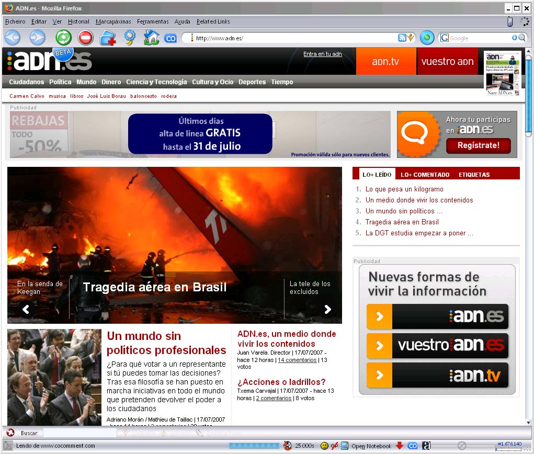Click the orange arrow next to the adn.es banner
This screenshot has height=454, width=534.
(379, 316)
